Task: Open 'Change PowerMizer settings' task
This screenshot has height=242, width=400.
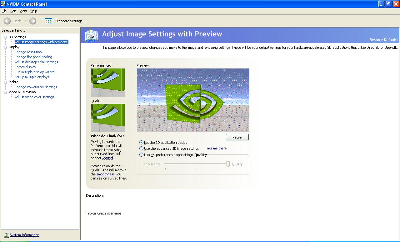Action: (x=36, y=87)
